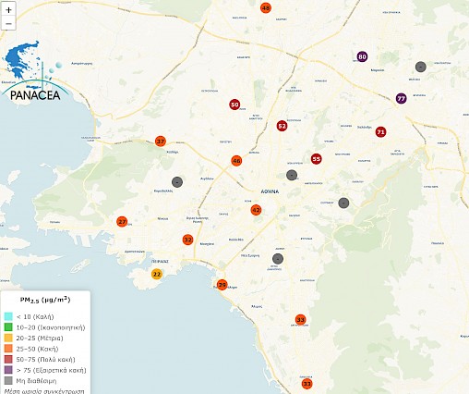The height and width of the screenshot is (394, 469).
Task: Click the orange marker reading 27
Action: [122, 221]
